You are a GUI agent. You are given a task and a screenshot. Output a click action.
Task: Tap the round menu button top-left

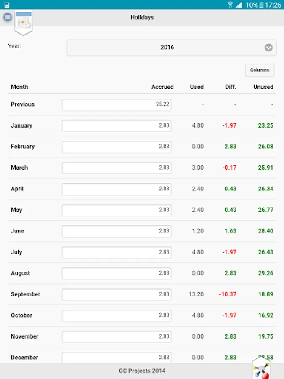[8, 17]
